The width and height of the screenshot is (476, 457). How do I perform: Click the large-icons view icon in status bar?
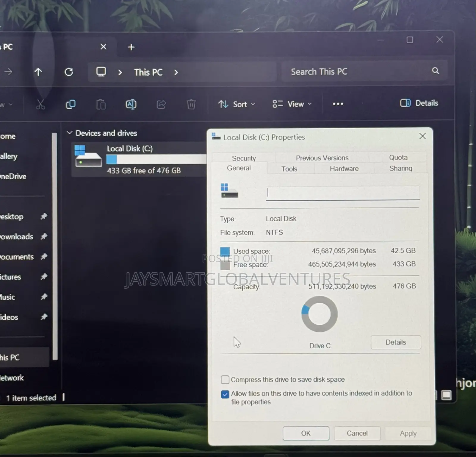446,395
